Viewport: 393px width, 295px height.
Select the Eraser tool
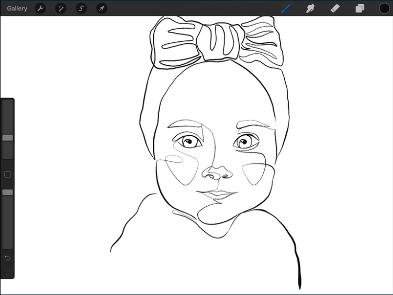[335, 8]
